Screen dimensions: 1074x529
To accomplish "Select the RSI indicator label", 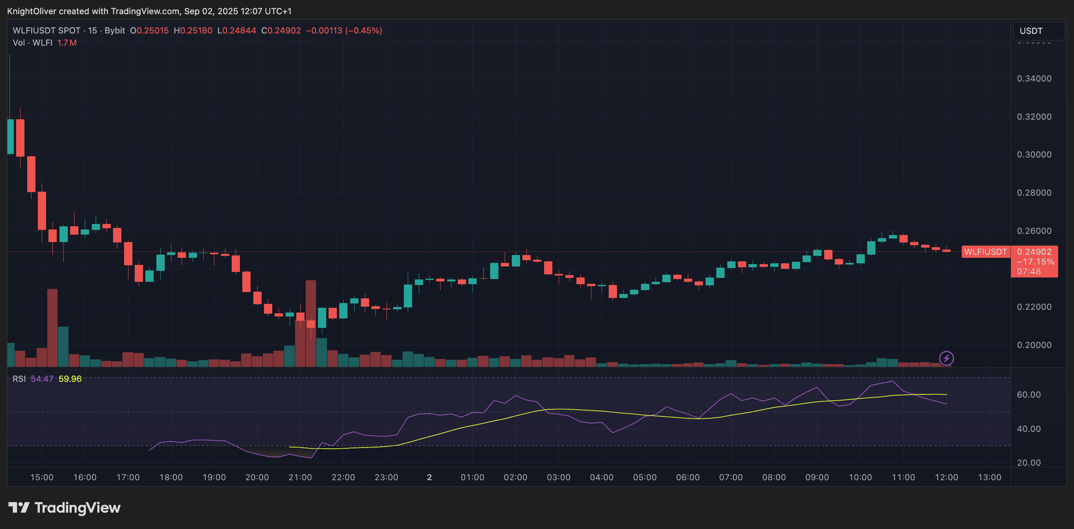I will pos(19,379).
